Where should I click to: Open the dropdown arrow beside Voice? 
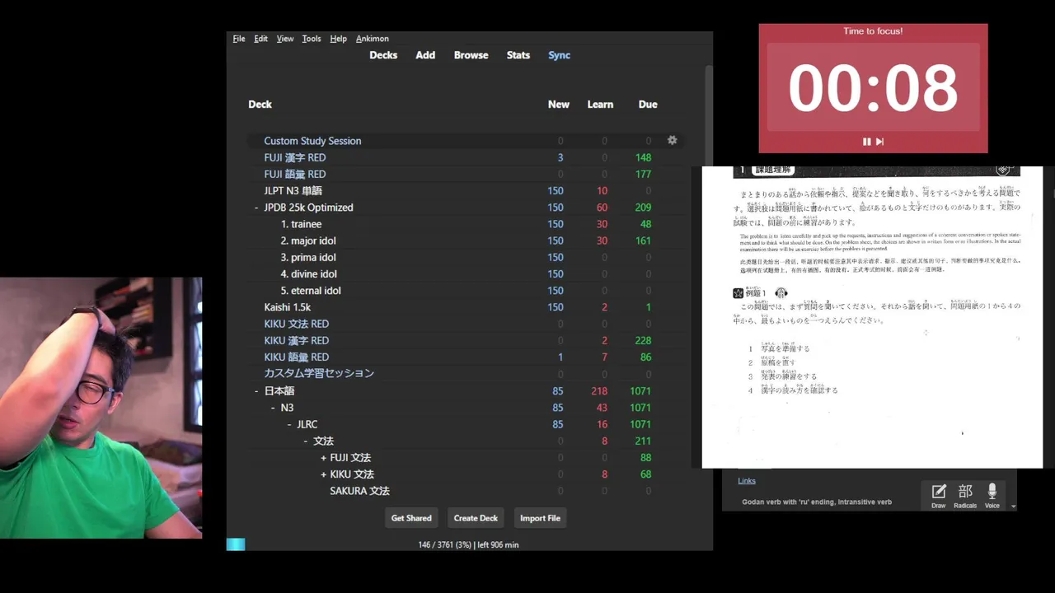[x=1013, y=507]
